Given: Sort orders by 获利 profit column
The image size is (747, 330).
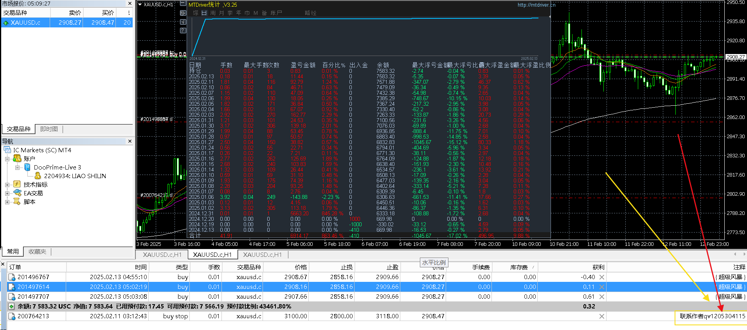Looking at the screenshot, I should point(598,267).
